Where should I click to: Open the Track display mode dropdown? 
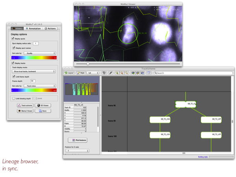tap(33, 72)
